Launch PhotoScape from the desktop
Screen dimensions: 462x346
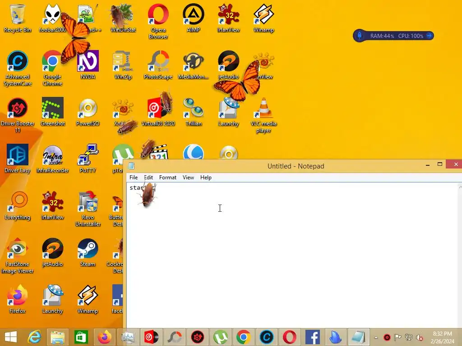pyautogui.click(x=158, y=65)
